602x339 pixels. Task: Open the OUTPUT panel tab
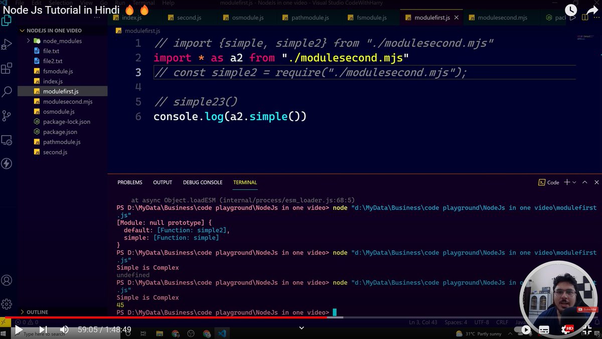tap(163, 182)
